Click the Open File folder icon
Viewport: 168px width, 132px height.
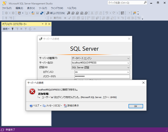point(33,13)
